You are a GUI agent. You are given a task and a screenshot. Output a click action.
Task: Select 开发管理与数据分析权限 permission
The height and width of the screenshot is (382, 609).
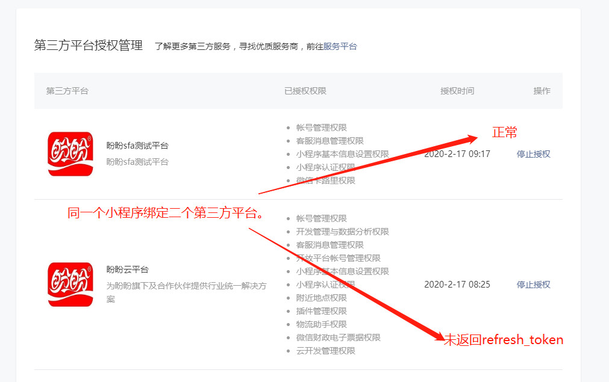(x=343, y=232)
